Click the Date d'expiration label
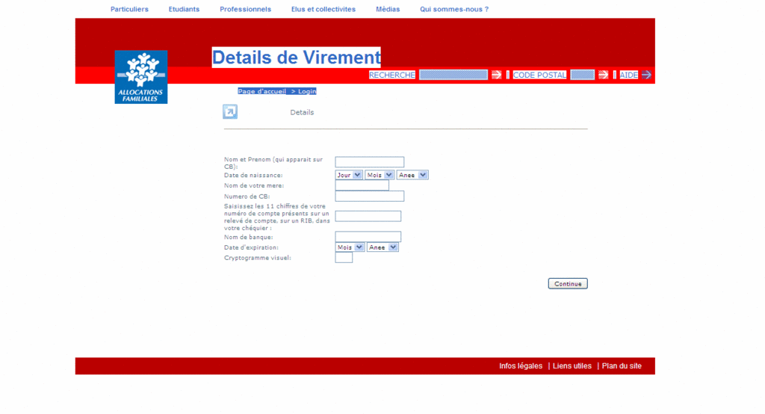 click(251, 247)
